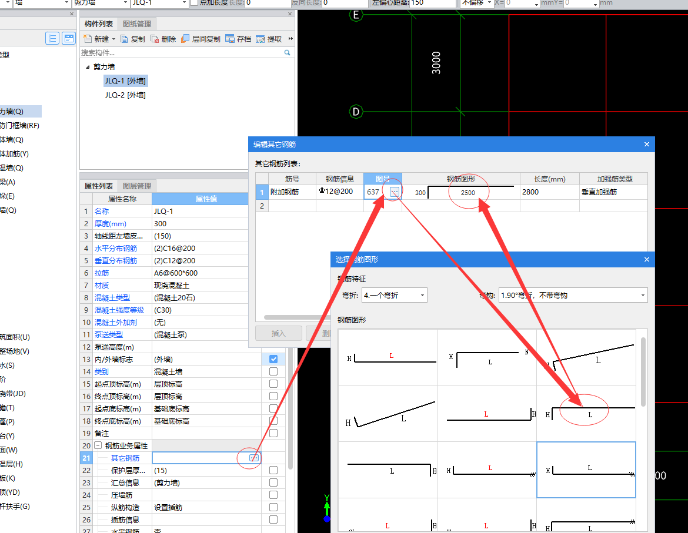Toggle the 点加长度 checkbox
This screenshot has width=688, height=533.
193,2
